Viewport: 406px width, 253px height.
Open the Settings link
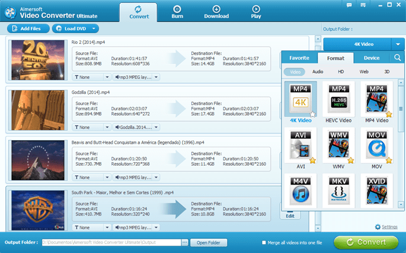point(389,227)
